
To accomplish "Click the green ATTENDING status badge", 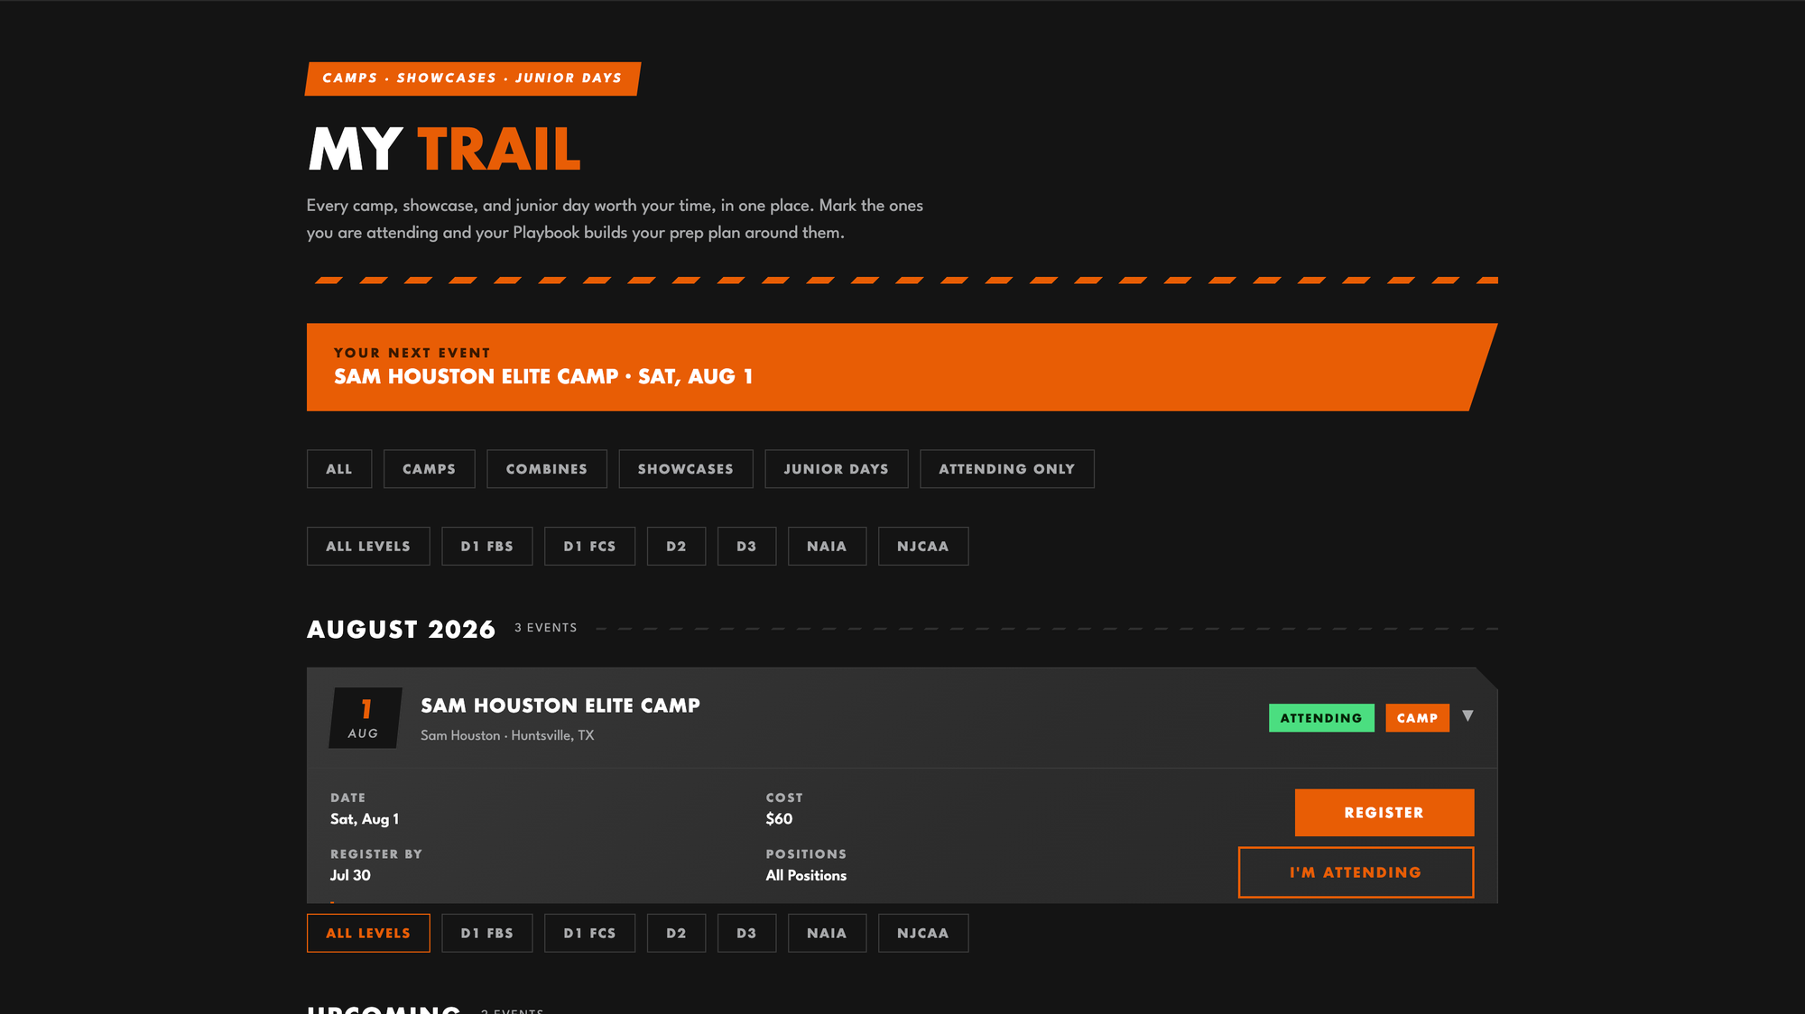I will [1321, 718].
